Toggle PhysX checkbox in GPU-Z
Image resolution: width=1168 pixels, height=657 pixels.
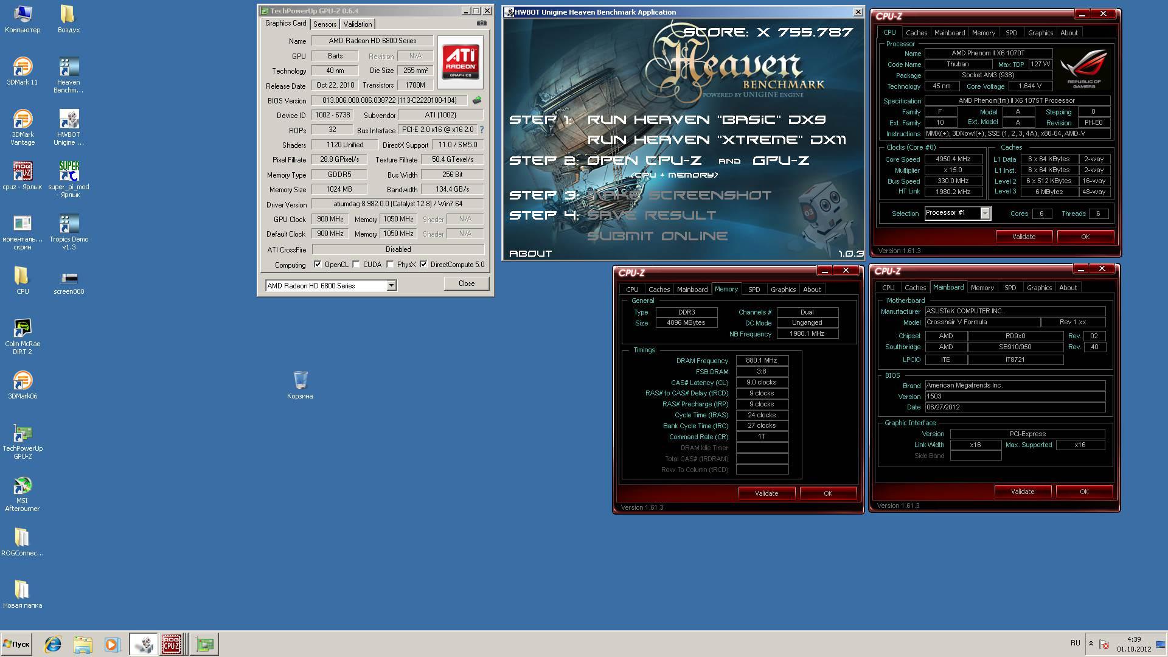coord(391,265)
